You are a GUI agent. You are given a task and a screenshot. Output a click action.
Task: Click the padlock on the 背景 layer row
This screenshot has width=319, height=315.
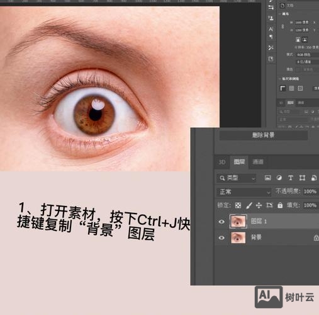pyautogui.click(x=316, y=238)
